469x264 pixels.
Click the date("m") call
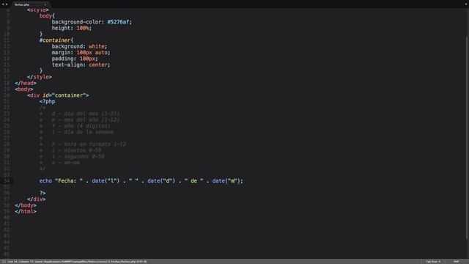click(x=226, y=181)
